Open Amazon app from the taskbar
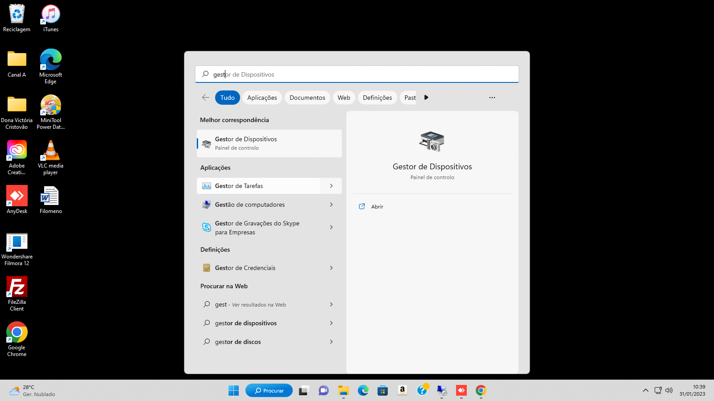Viewport: 714px width, 401px height. coord(402,391)
